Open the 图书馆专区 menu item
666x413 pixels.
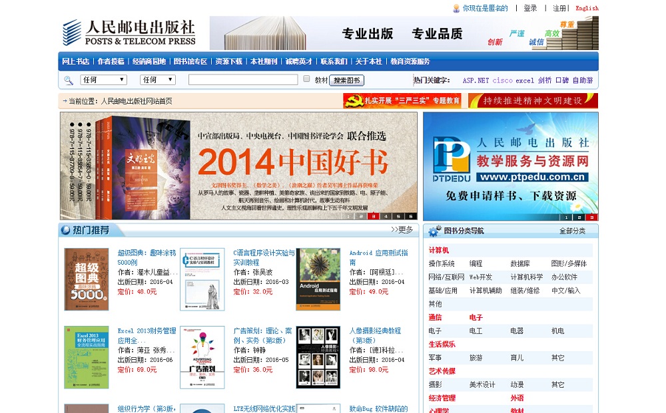point(190,61)
